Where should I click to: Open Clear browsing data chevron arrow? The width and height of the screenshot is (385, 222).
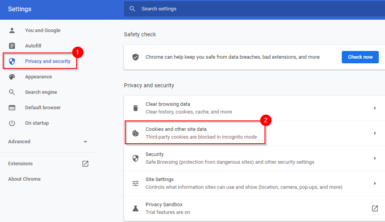click(x=375, y=108)
